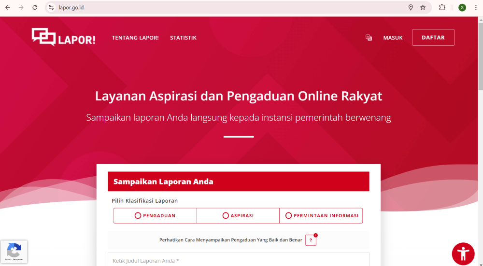Screen dimensions: 483x266
Task: Click the reCAPTCHA badge
Action: click(x=14, y=252)
